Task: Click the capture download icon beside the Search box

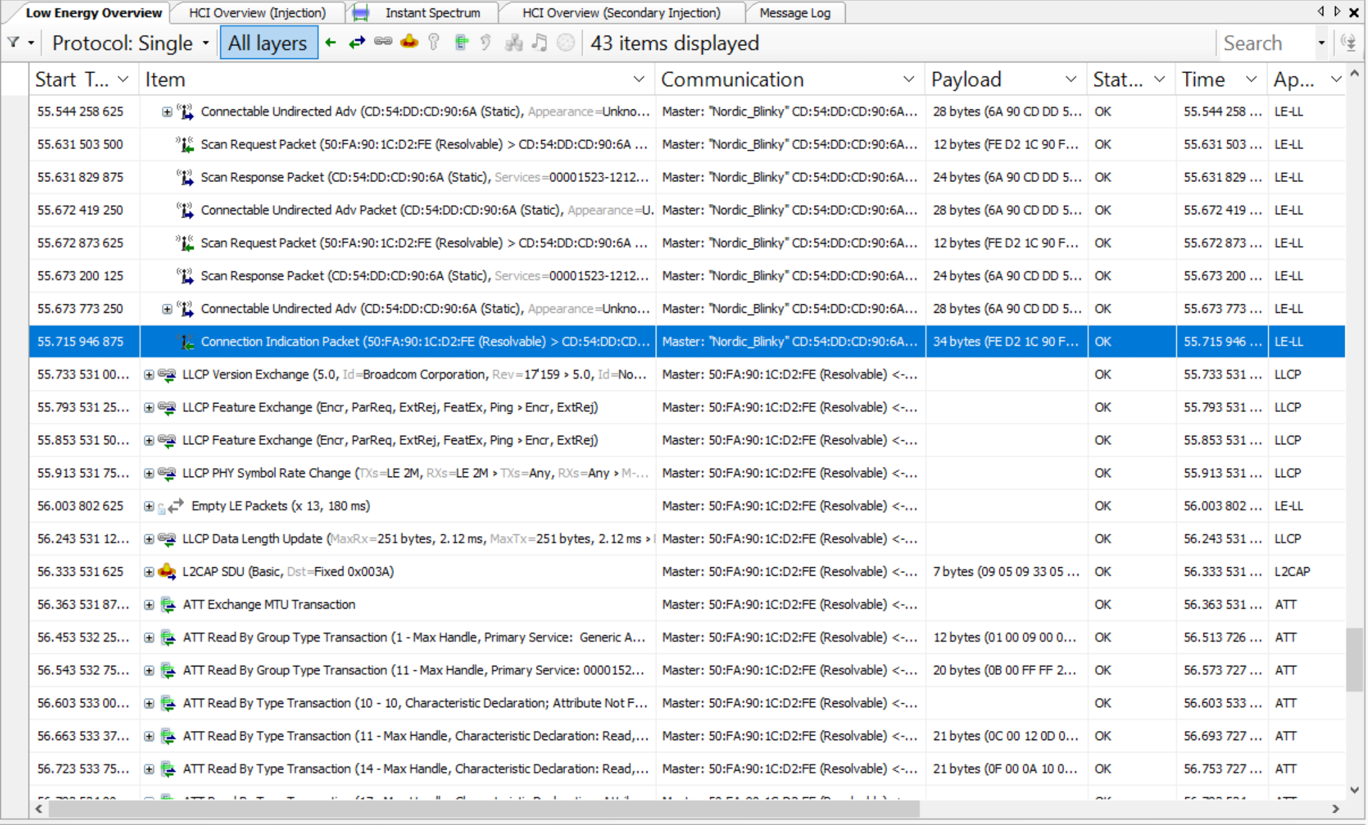Action: coord(1349,42)
